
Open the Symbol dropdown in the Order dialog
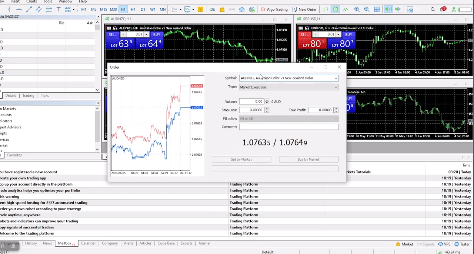tap(335, 78)
